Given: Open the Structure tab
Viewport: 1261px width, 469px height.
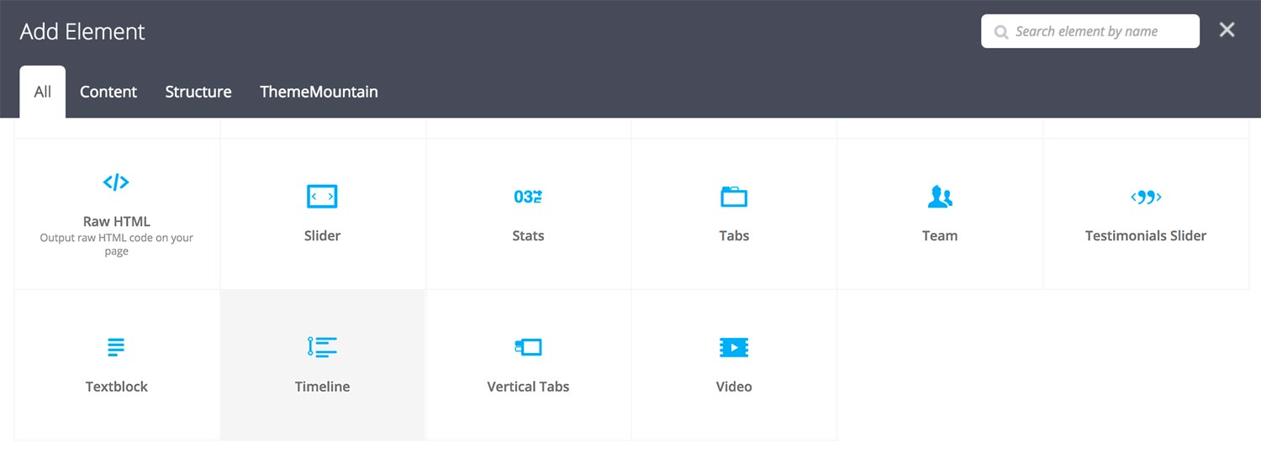Looking at the screenshot, I should pyautogui.click(x=198, y=92).
